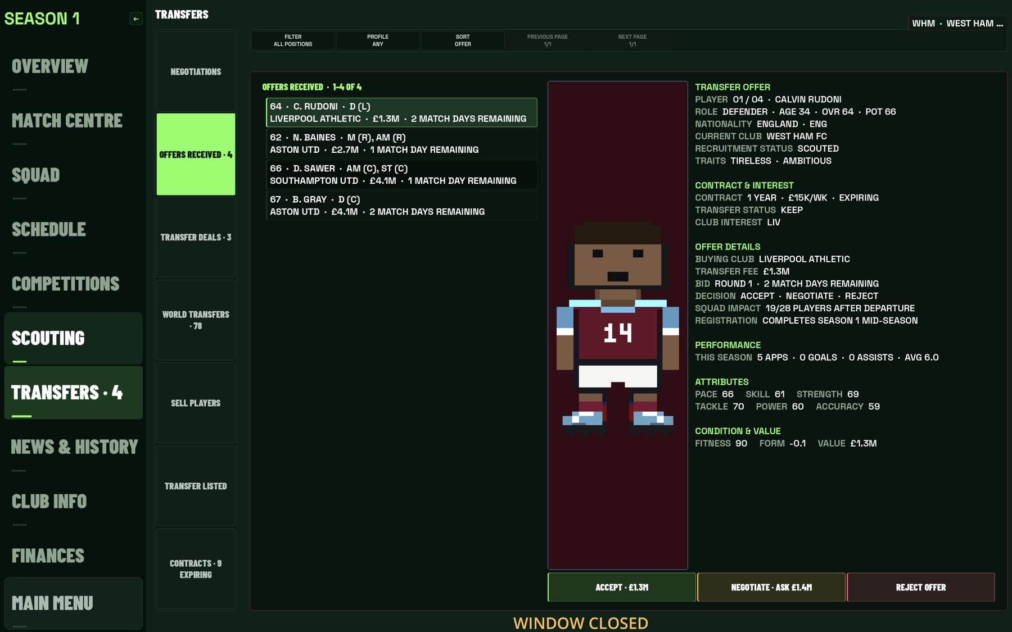Open the Contracts · 9 Expiring tab
Image resolution: width=1012 pixels, height=632 pixels.
point(196,569)
